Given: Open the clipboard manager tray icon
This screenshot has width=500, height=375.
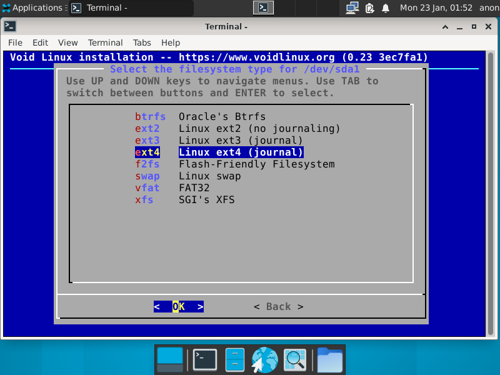Looking at the screenshot, I should point(369,7).
